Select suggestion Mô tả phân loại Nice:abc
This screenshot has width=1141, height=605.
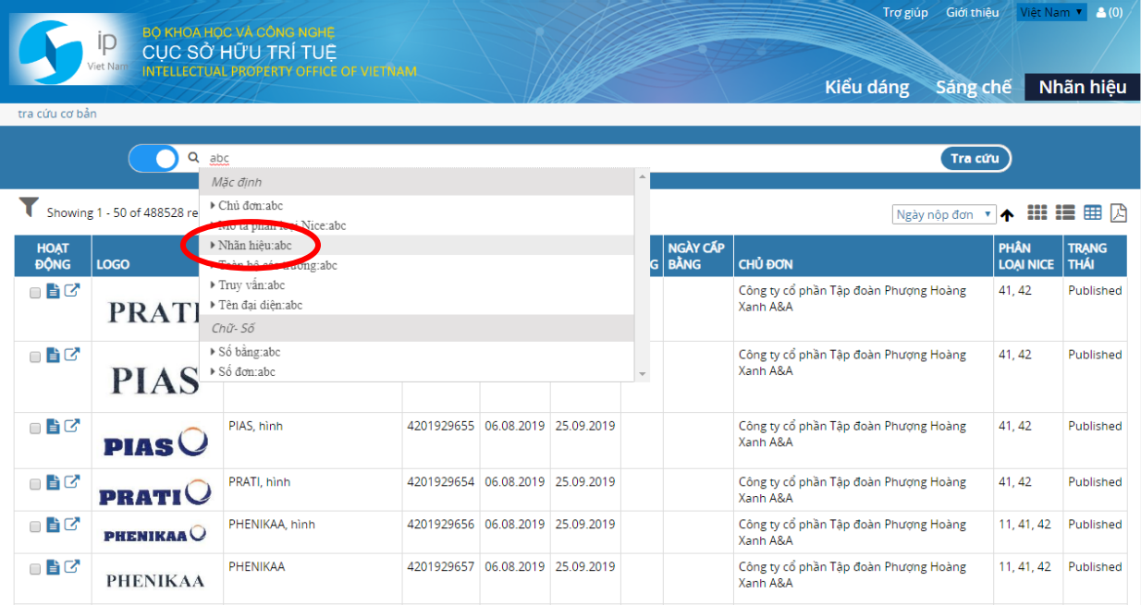(x=418, y=225)
